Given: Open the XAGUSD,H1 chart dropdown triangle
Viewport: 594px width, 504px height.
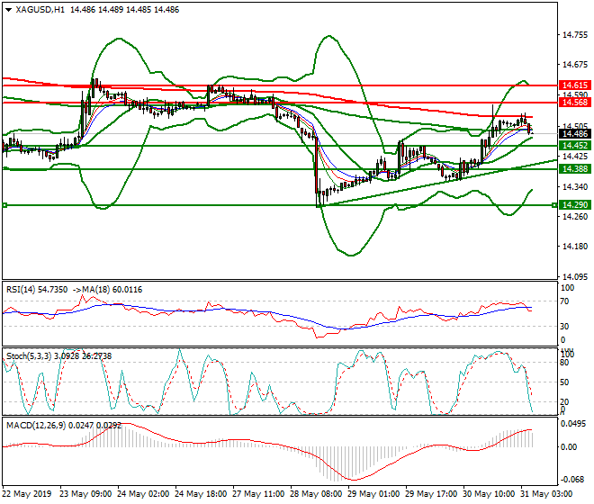Looking at the screenshot, I should (x=9, y=10).
